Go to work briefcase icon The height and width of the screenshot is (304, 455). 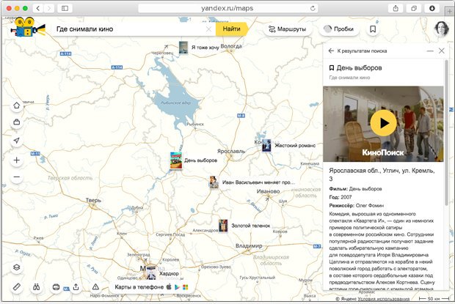click(x=17, y=122)
